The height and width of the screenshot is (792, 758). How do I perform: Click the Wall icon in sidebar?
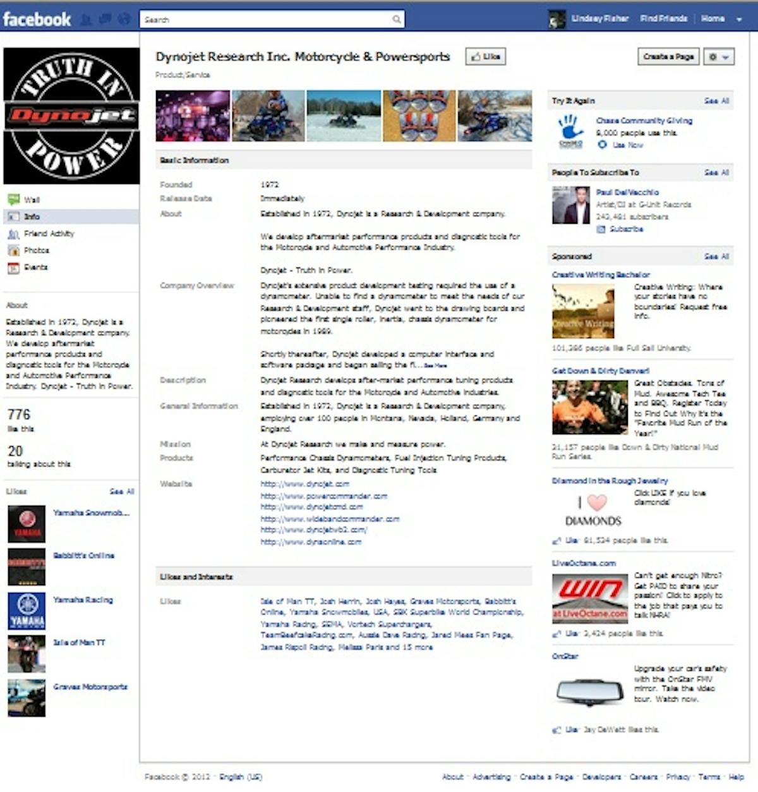[x=13, y=200]
